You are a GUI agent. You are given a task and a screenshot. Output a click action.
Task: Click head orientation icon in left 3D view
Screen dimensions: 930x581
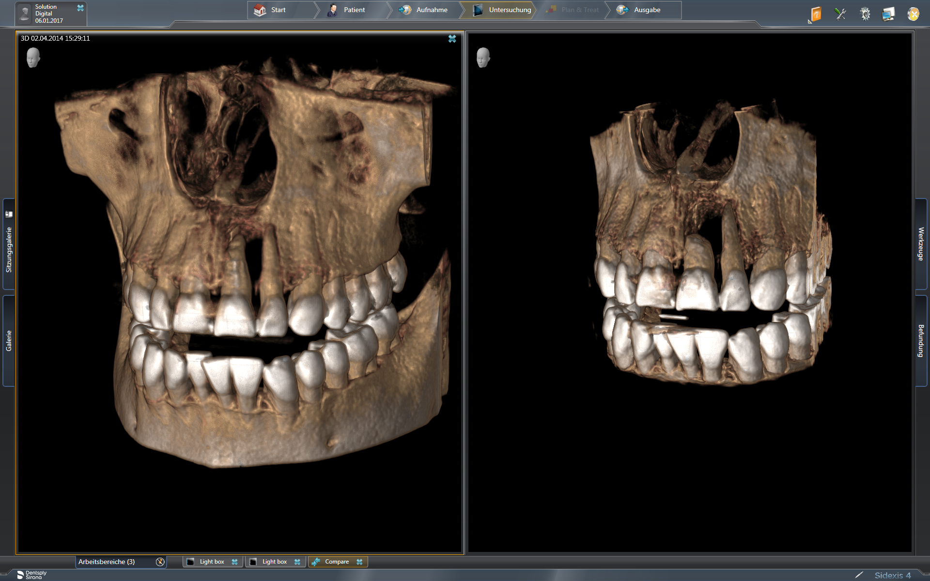point(33,58)
